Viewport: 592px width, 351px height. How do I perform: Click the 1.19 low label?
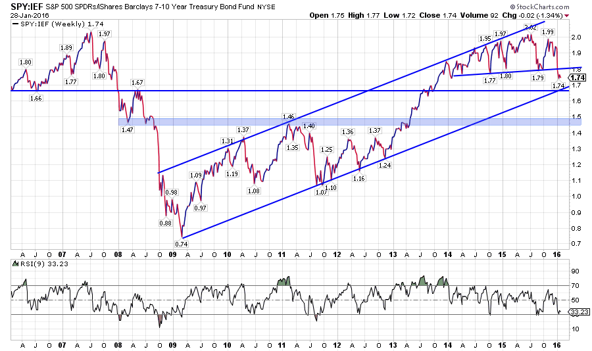click(232, 174)
